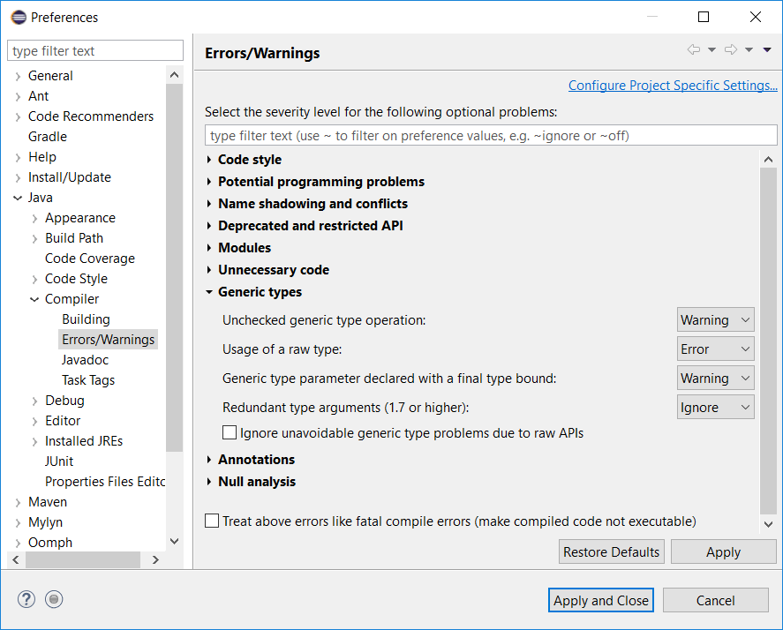Expand the Appearance tree node arrow
The height and width of the screenshot is (630, 783).
34,218
